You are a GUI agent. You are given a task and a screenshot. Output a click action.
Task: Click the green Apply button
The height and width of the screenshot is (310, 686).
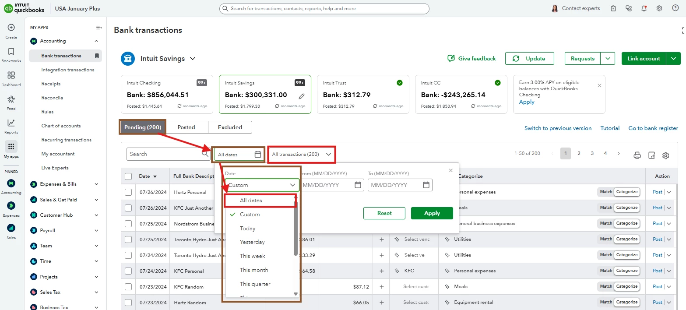pyautogui.click(x=432, y=213)
